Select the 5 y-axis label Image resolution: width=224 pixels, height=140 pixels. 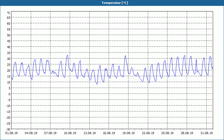(x=10, y=88)
